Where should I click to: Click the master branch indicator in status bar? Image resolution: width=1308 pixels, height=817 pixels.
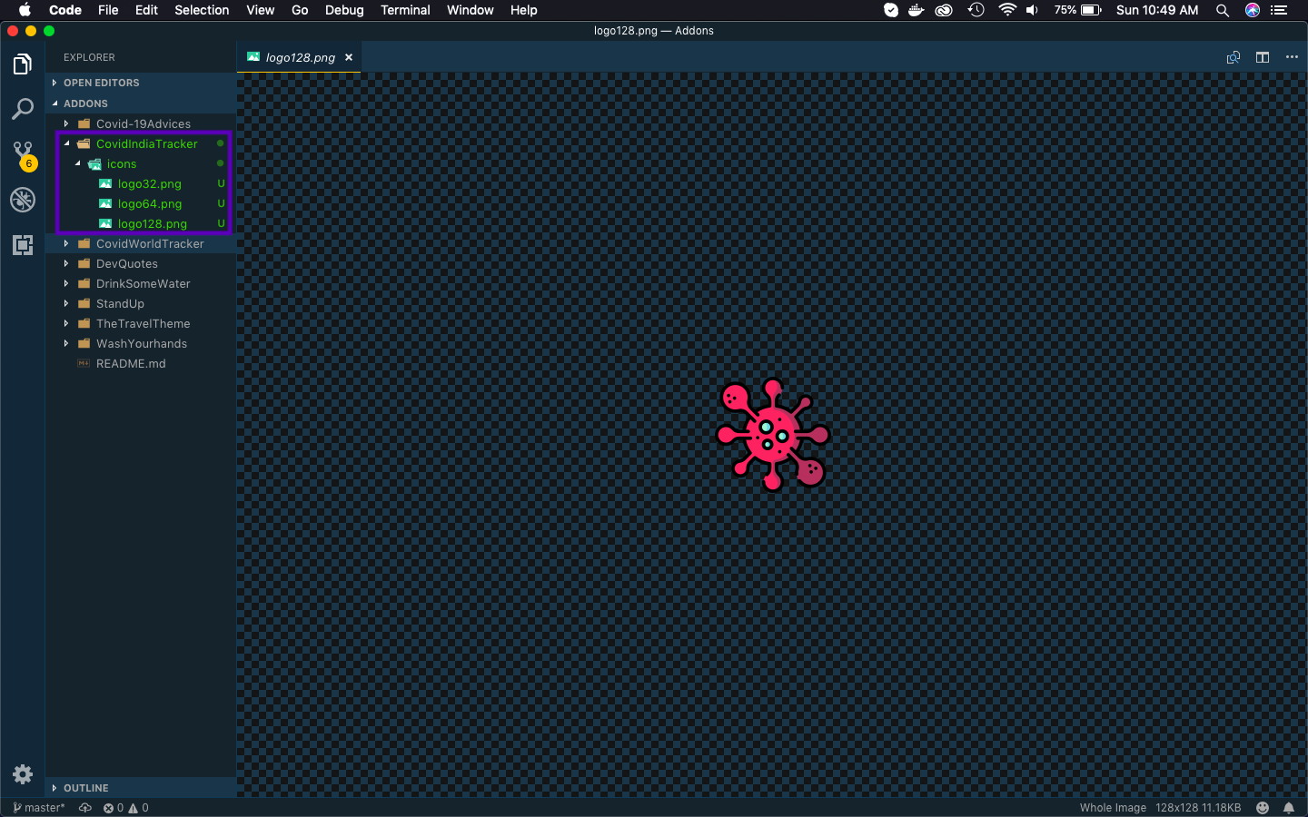coord(39,808)
